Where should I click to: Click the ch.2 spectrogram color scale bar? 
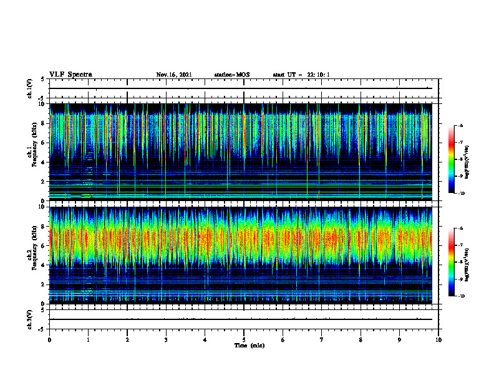pos(452,262)
